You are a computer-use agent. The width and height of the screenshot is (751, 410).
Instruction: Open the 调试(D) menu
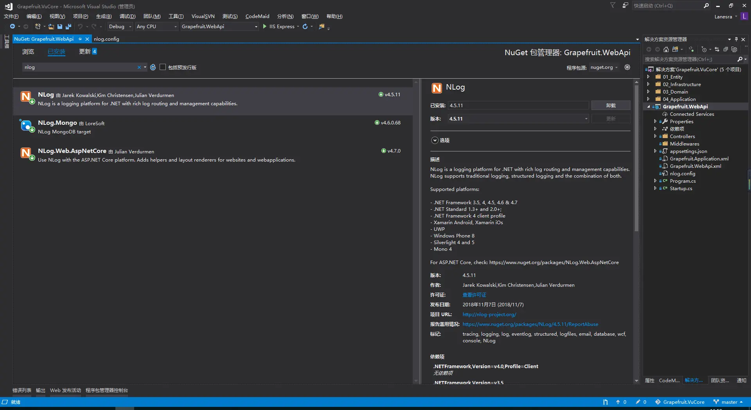pyautogui.click(x=128, y=16)
